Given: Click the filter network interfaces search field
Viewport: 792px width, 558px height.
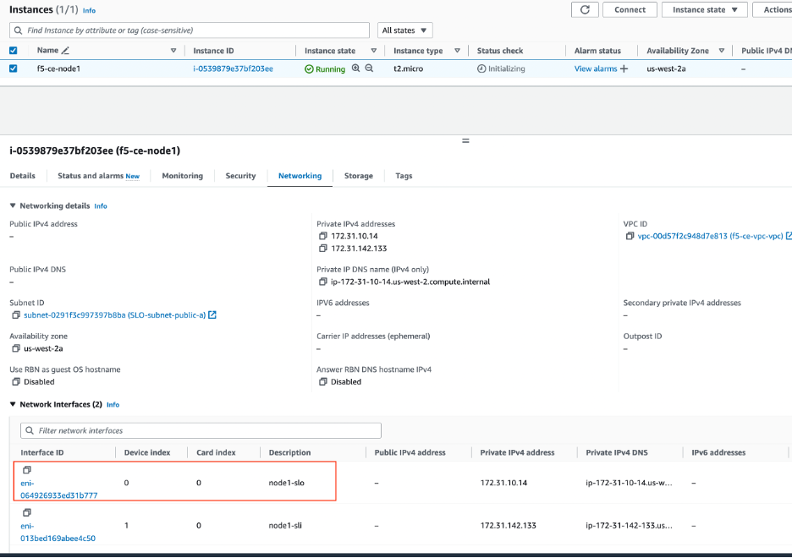Looking at the screenshot, I should [199, 430].
